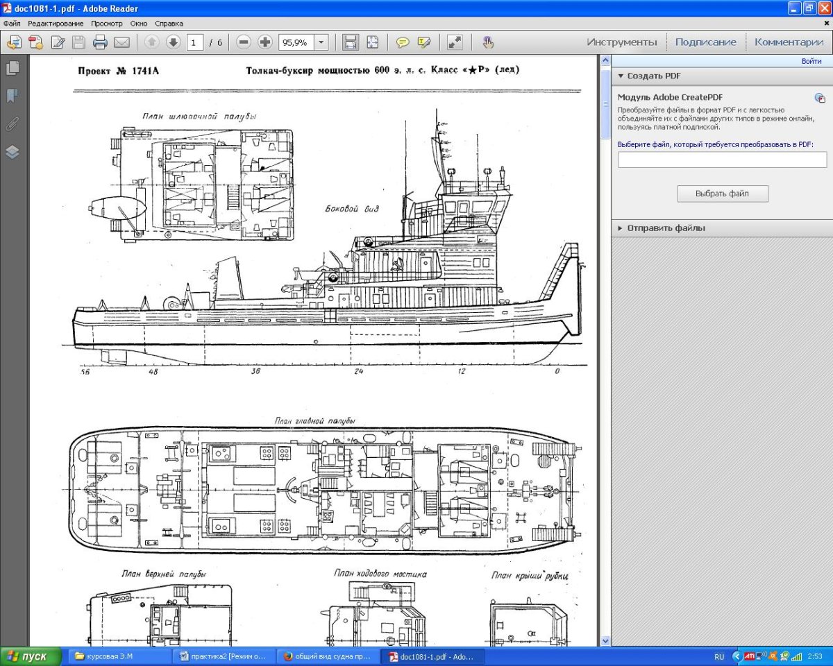Switch to the Комментарии pane
This screenshot has height=666, width=833.
point(789,42)
